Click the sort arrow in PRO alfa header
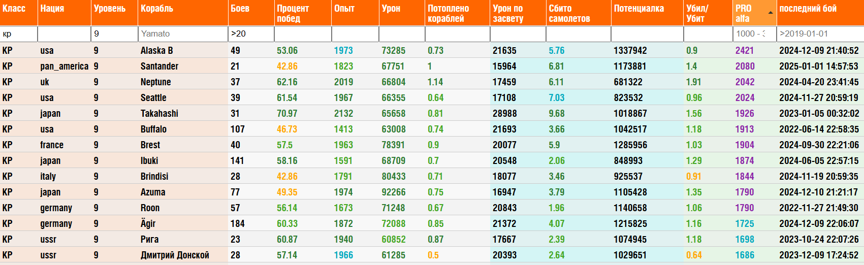 tap(770, 13)
